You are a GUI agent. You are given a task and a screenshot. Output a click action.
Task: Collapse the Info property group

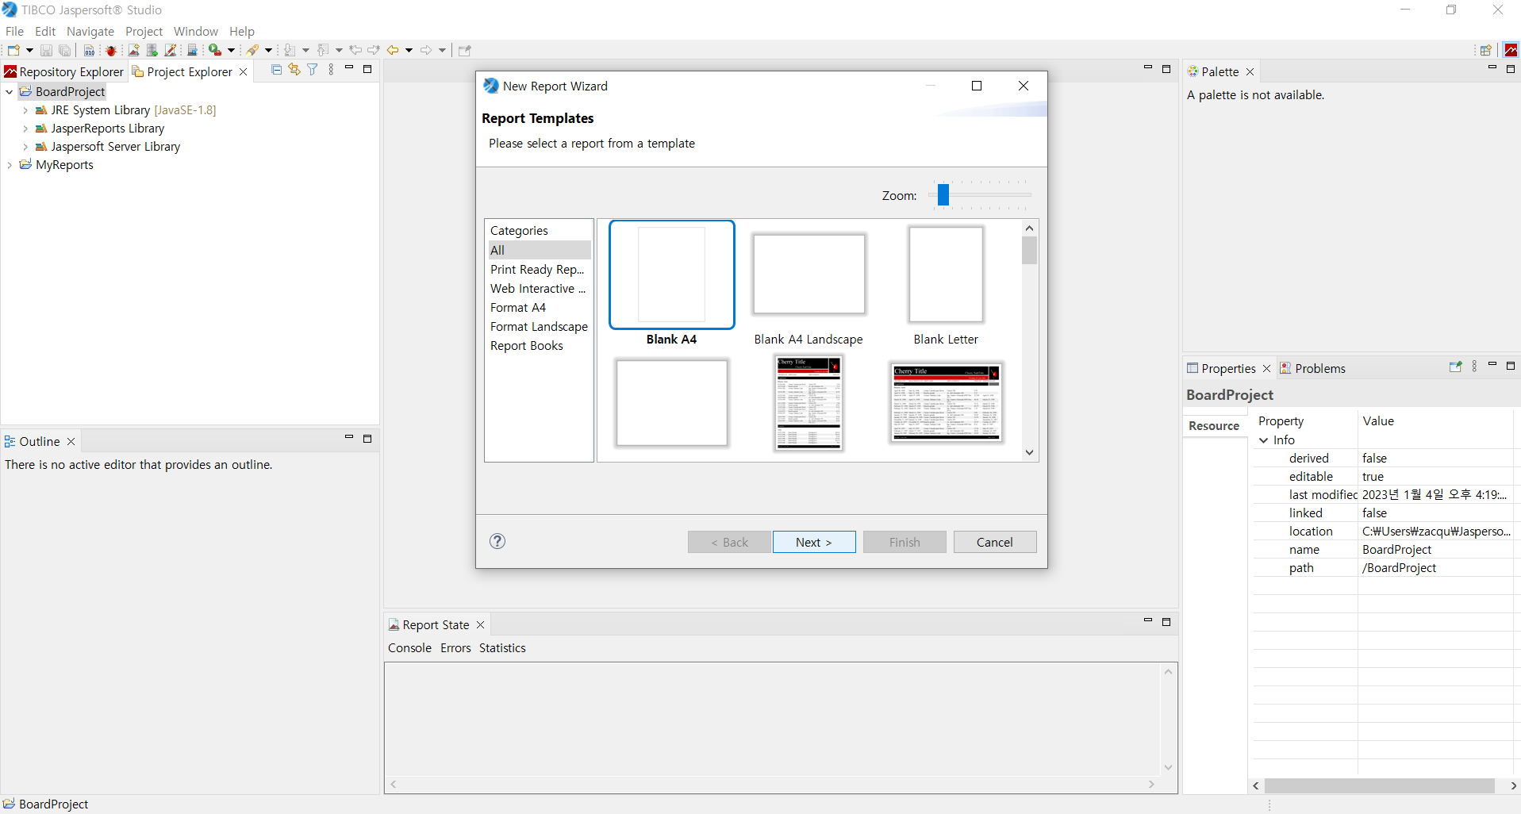click(1264, 440)
